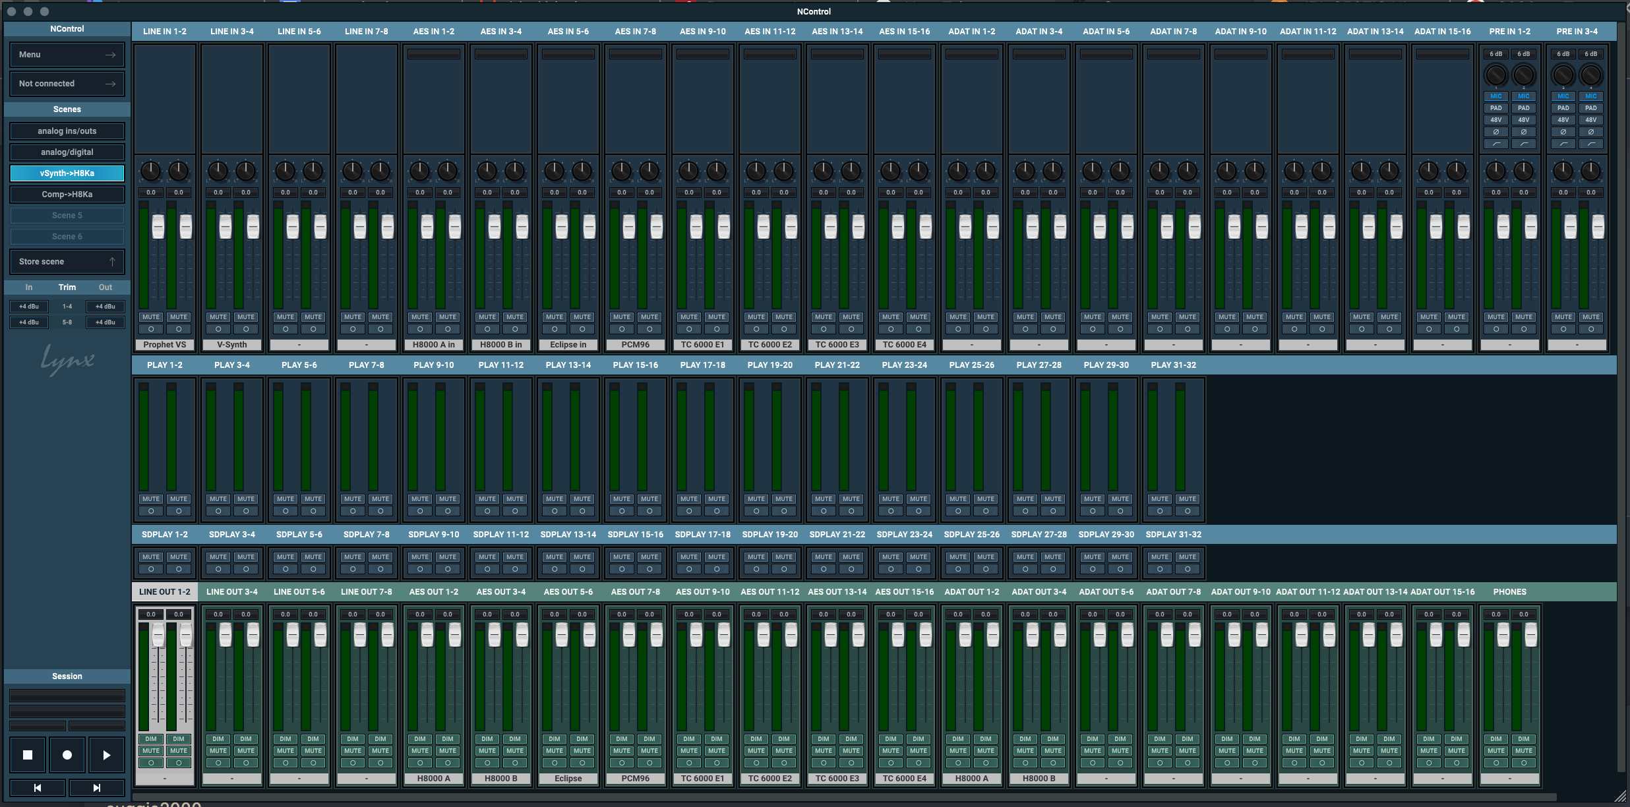This screenshot has width=1630, height=807.
Task: Click the TC 6000 E4 input name label
Action: (905, 345)
